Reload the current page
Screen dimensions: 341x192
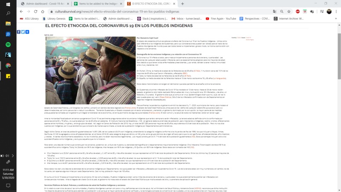tap(36, 12)
